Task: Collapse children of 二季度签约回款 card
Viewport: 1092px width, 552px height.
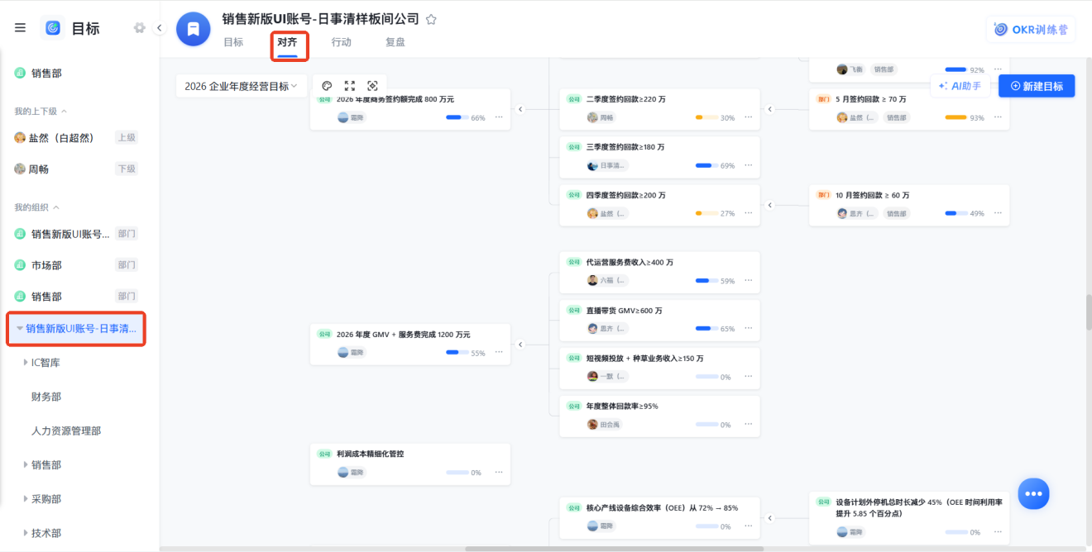Action: 770,109
